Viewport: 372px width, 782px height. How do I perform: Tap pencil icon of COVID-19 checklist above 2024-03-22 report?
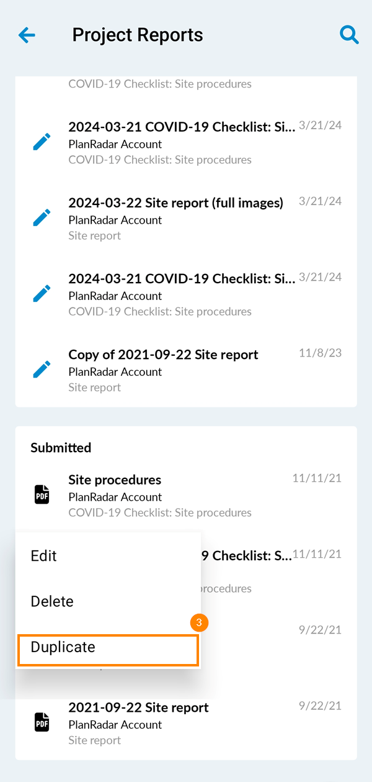[x=42, y=142]
